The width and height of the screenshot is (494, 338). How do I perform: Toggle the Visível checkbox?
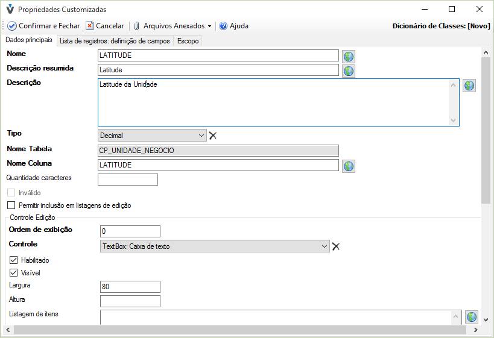click(x=14, y=273)
